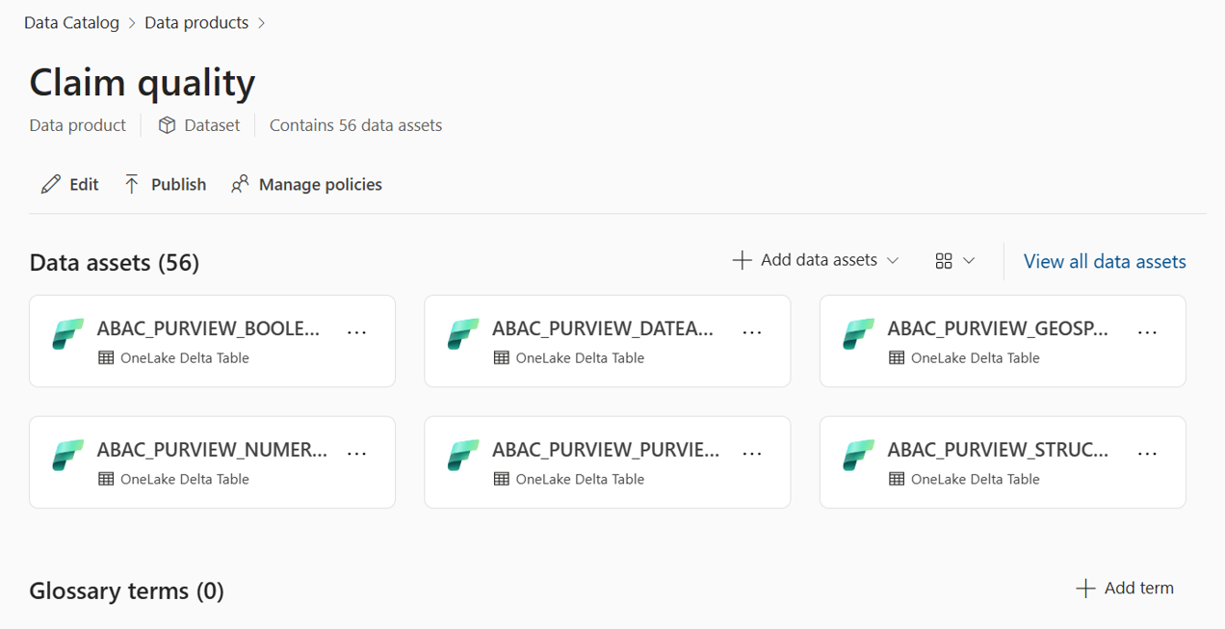Click Fabric icon on ABAC_PURVIEW_STRUC card
The width and height of the screenshot is (1225, 629).
coord(859,456)
